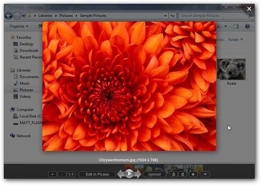Go to next photo arrow
This screenshot has width=261, height=185.
pos(138,174)
